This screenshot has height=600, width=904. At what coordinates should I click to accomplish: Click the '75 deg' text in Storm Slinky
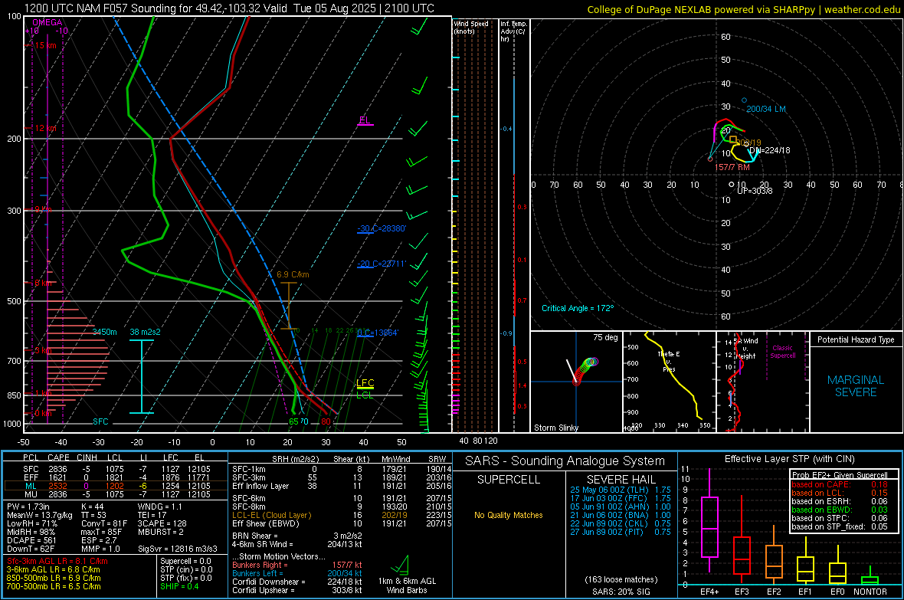[x=605, y=337]
